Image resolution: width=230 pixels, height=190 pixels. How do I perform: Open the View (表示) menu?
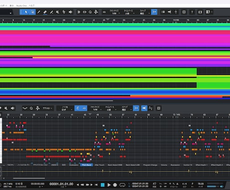[x=11, y=5]
